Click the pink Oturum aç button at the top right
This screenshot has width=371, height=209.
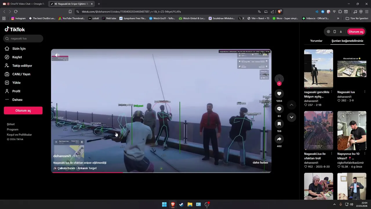pyautogui.click(x=356, y=32)
